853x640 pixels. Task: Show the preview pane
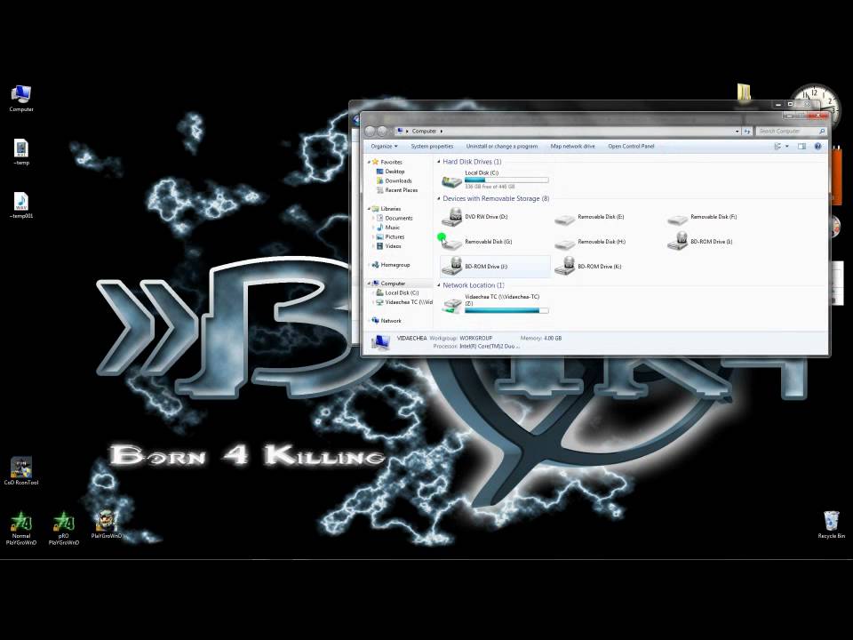pos(801,147)
